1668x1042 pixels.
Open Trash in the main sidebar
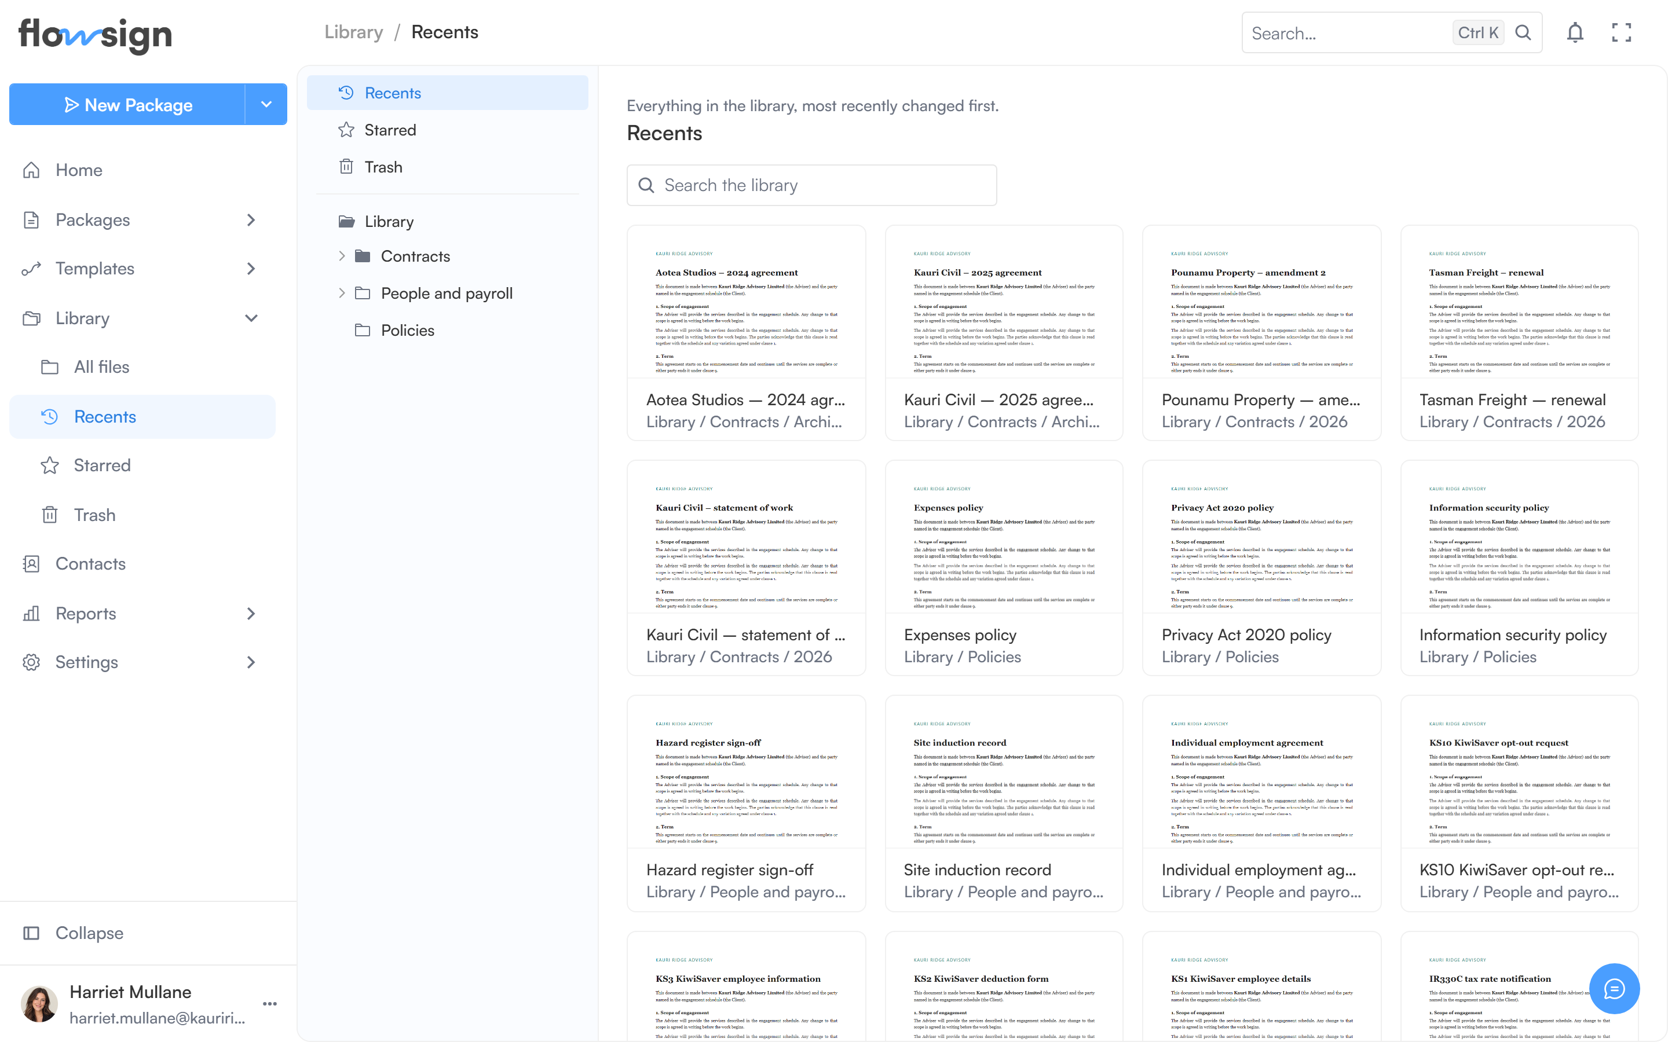[142, 515]
